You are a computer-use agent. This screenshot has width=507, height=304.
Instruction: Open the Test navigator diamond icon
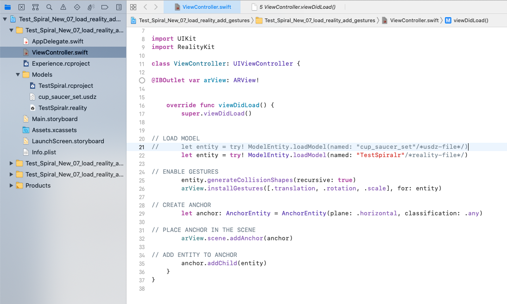click(x=77, y=7)
